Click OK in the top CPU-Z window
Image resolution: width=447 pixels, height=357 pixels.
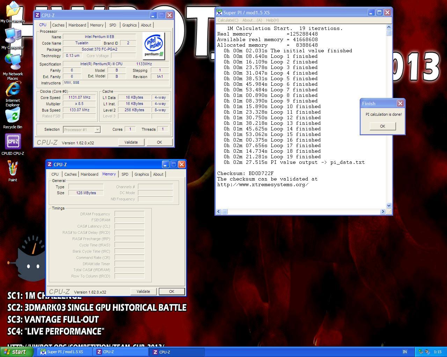pyautogui.click(x=159, y=142)
